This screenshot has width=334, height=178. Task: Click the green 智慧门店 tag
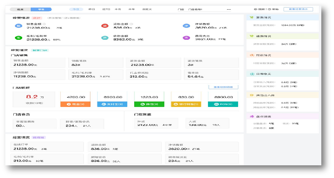click(40, 50)
